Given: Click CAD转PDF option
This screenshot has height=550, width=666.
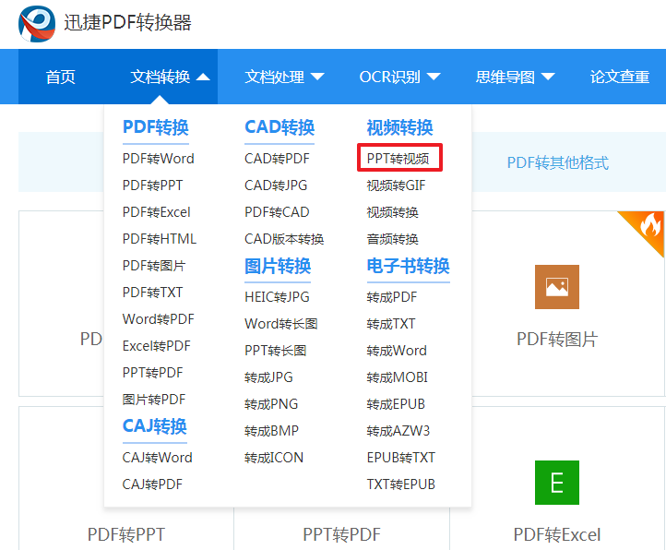Looking at the screenshot, I should click(x=277, y=159).
